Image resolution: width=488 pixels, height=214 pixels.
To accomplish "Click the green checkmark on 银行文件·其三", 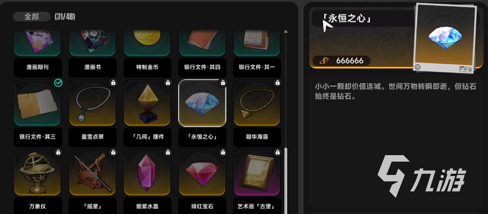I will click(58, 83).
